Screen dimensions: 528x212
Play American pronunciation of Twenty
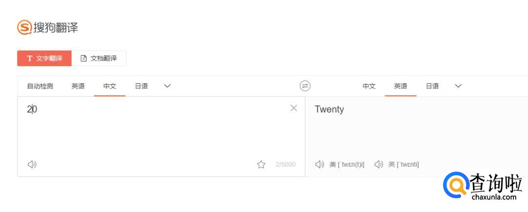320,164
